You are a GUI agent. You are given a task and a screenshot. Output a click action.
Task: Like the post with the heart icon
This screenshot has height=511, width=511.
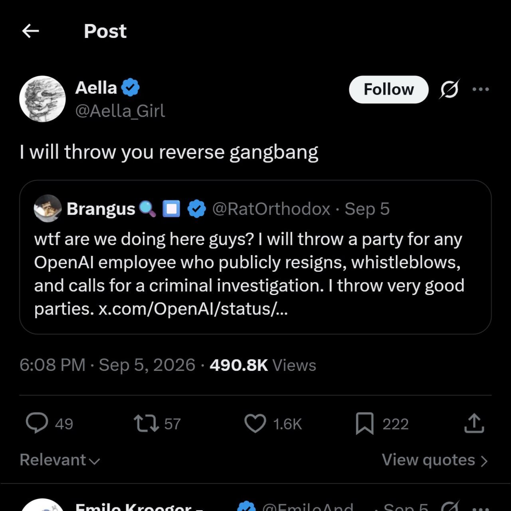pyautogui.click(x=255, y=424)
